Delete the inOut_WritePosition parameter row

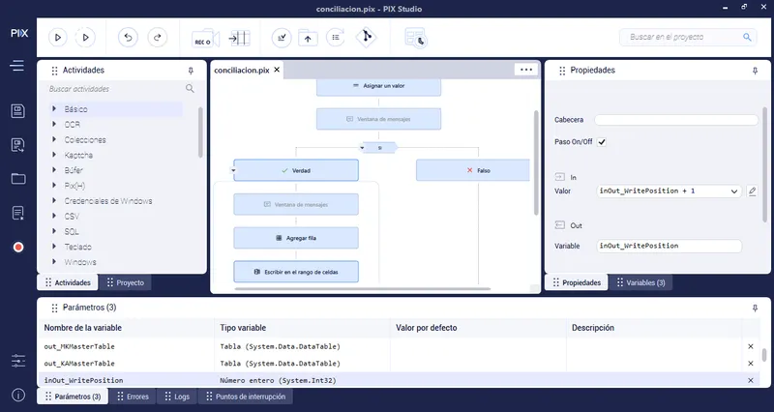tap(751, 380)
